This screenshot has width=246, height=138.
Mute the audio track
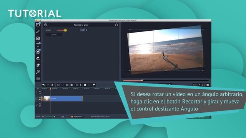(40, 106)
